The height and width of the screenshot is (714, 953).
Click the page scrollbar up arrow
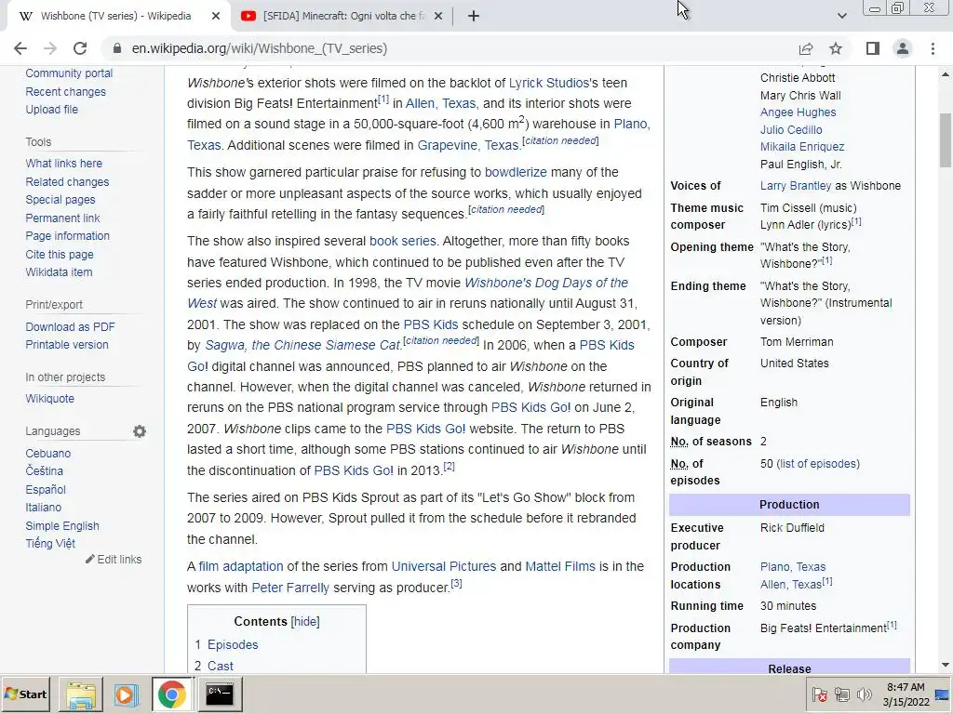pos(946,74)
